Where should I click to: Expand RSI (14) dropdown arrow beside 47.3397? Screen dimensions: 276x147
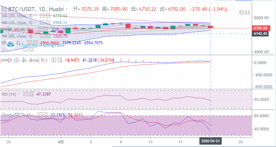(19, 94)
